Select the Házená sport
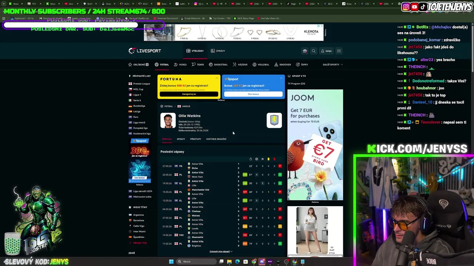474x266 pixels. pos(240,65)
